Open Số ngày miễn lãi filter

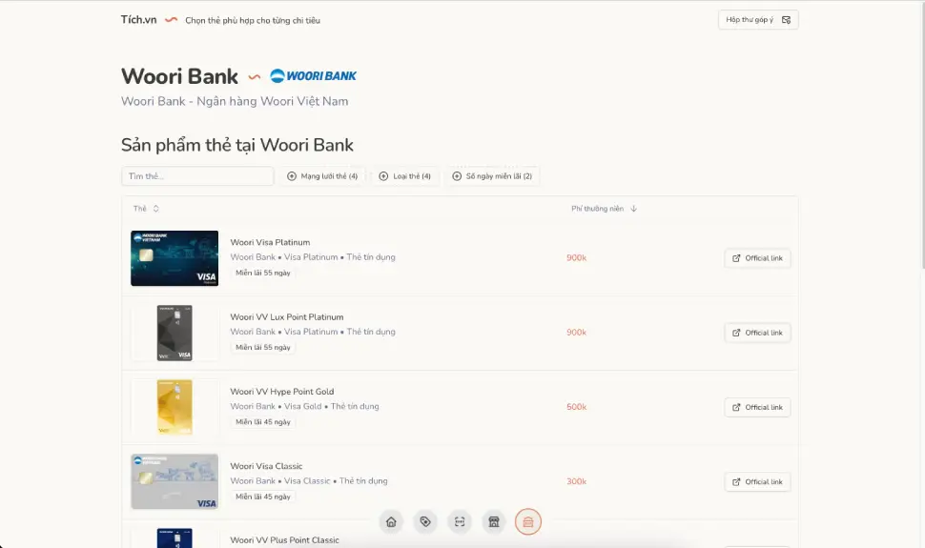[x=494, y=176]
